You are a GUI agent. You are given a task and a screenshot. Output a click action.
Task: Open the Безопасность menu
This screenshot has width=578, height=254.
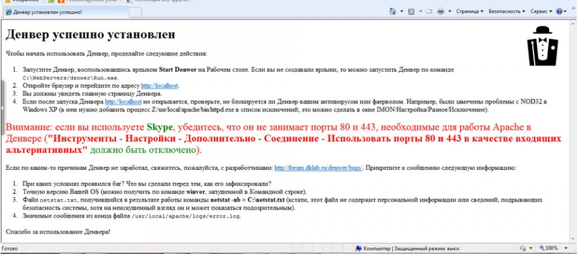507,11
